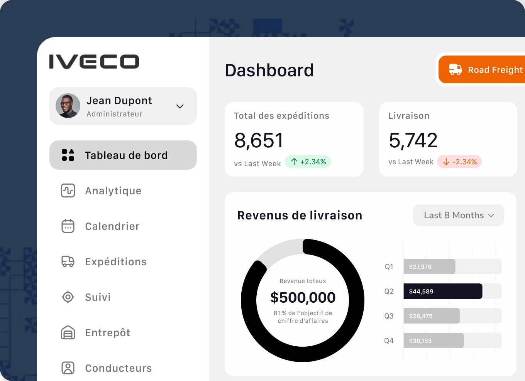Click Jean Dupont's profile photo
The image size is (525, 381).
[68, 106]
